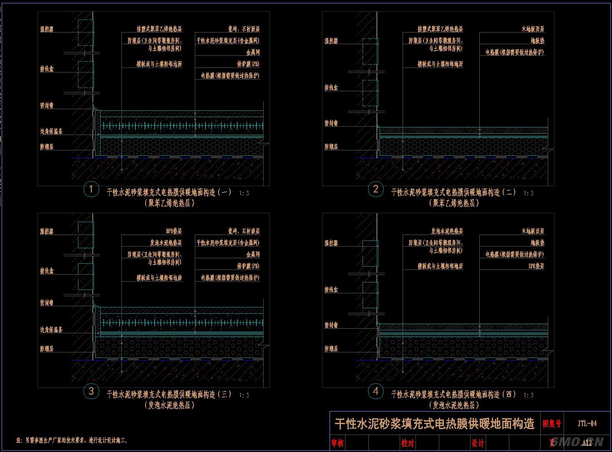The width and height of the screenshot is (612, 452).
Task: Select 发泡水泥绝热层 callout text in detail 4
Action: coord(447,231)
